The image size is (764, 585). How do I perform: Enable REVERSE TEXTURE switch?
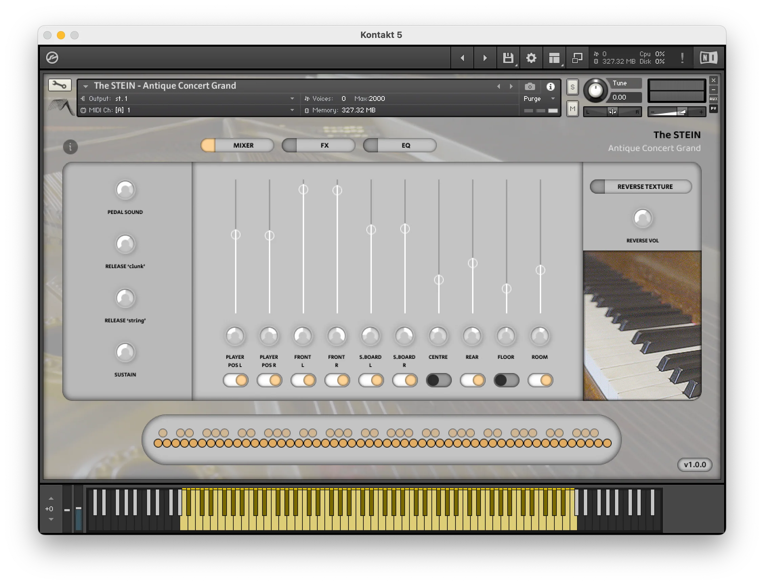[640, 187]
